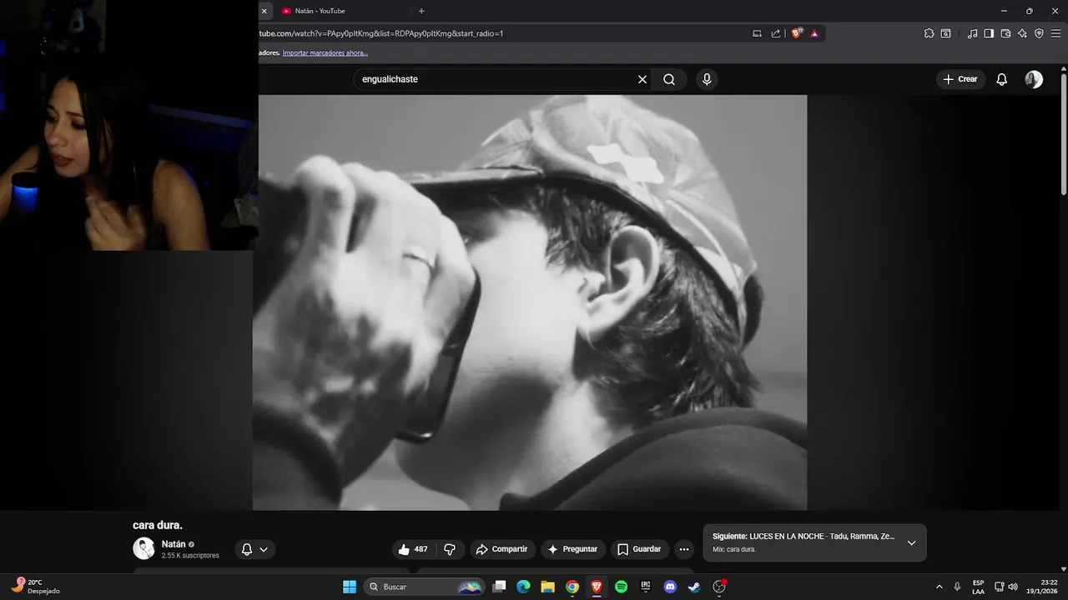Image resolution: width=1068 pixels, height=600 pixels.
Task: Dislike the cara dura video
Action: [x=450, y=549]
